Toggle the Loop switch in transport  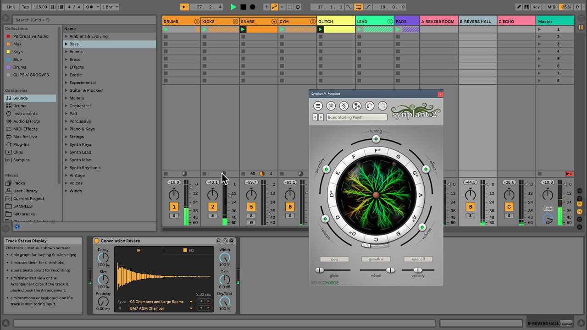pos(359,7)
